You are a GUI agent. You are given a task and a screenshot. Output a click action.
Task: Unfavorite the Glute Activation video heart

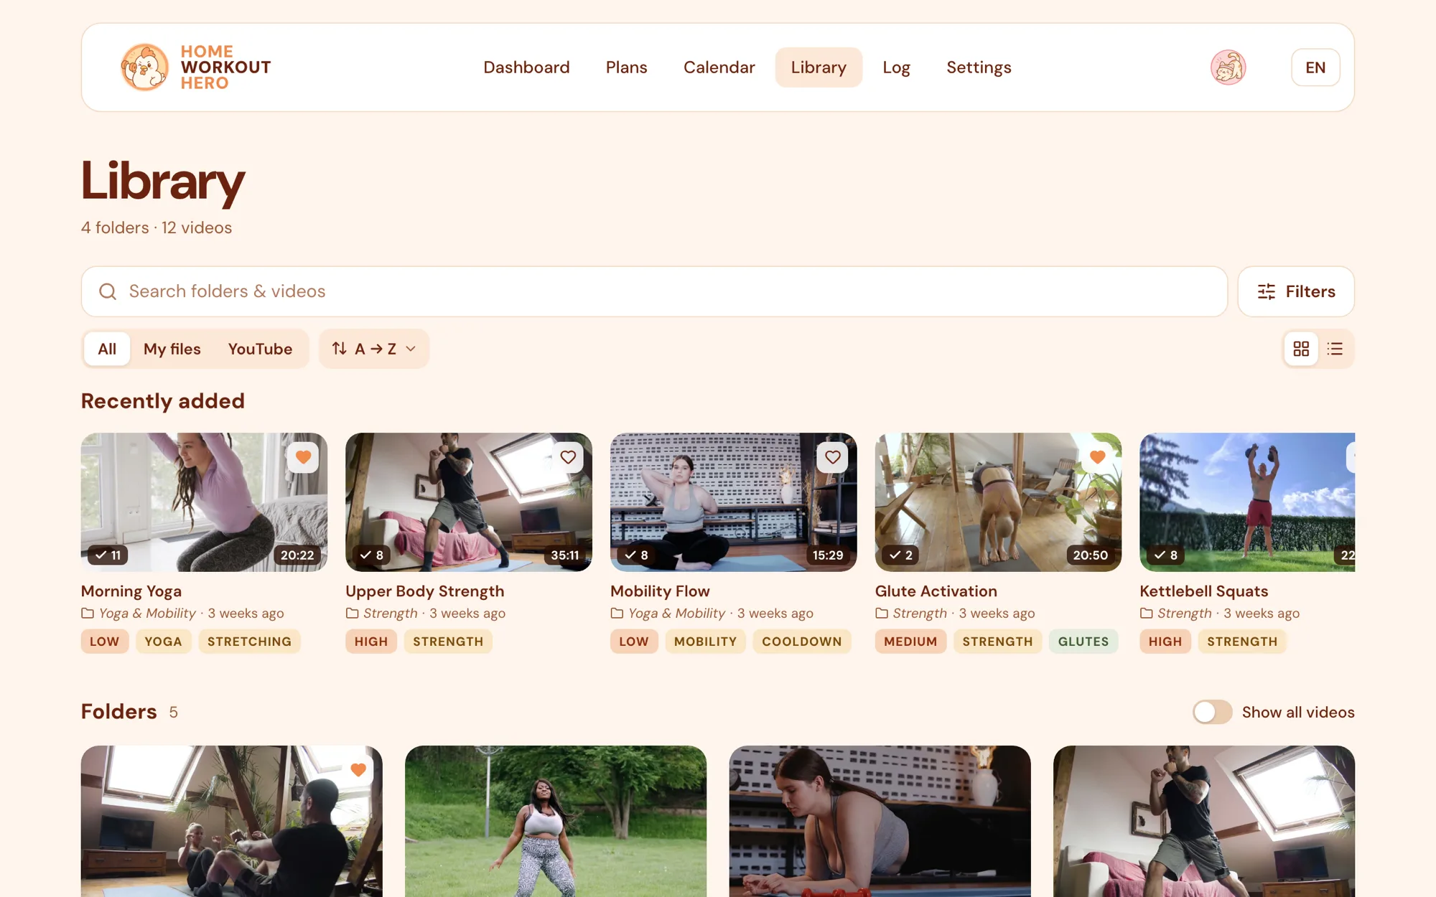click(1097, 457)
